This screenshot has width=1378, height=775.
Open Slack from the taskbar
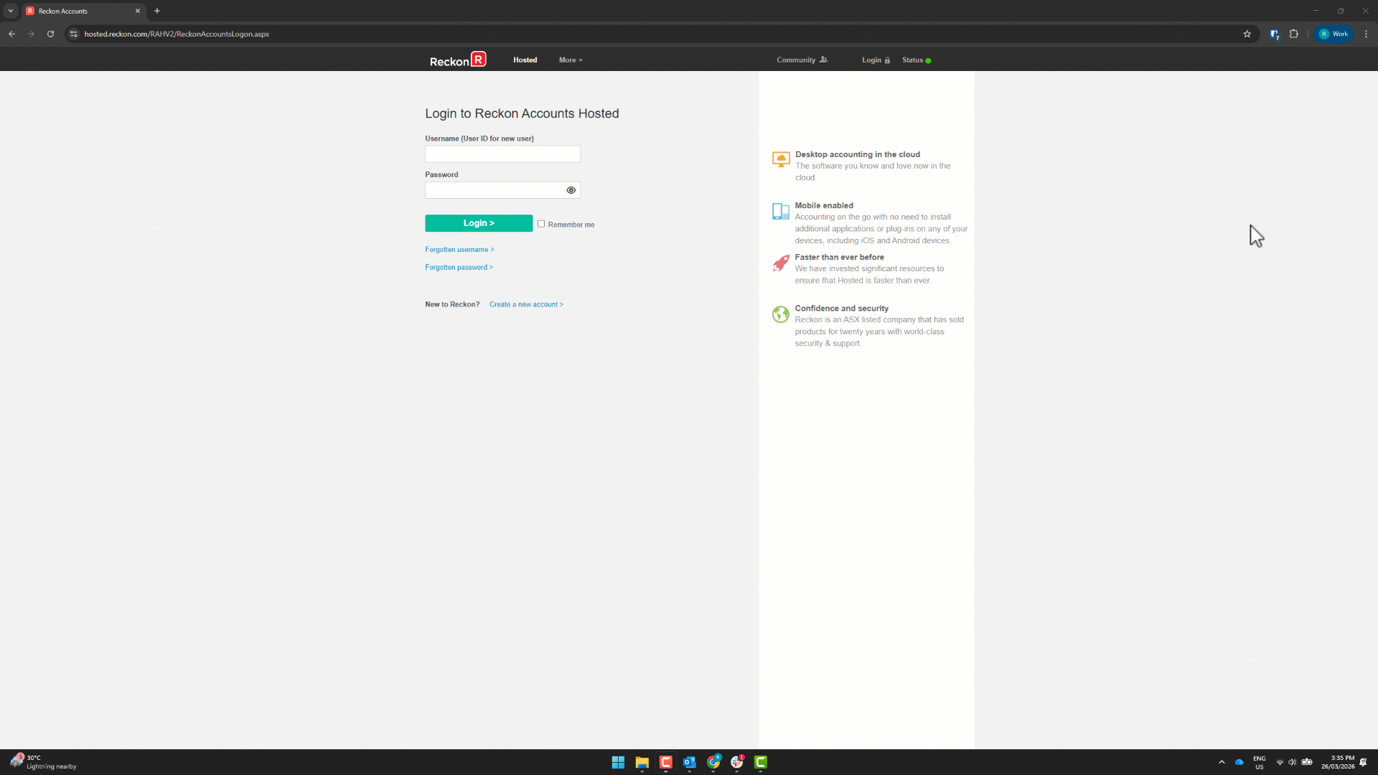(737, 762)
